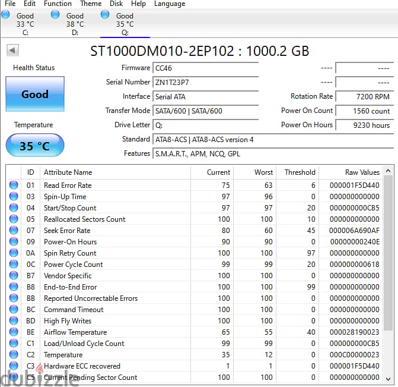Viewport: 398px width, 387px height.
Task: Select the Read Error Rate attribute name
Action: coord(68,185)
